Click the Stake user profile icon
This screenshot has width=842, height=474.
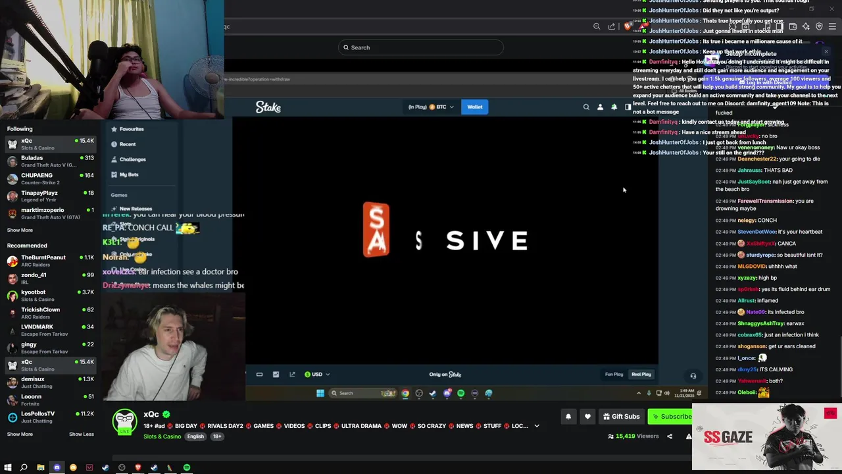click(x=600, y=107)
